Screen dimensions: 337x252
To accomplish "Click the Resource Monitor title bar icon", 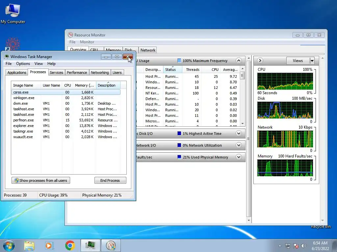I will pos(70,35).
